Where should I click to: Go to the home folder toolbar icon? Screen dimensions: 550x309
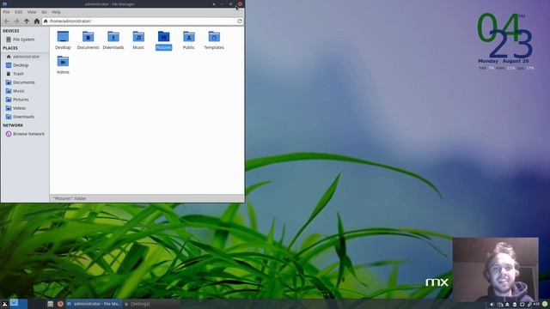[37, 21]
